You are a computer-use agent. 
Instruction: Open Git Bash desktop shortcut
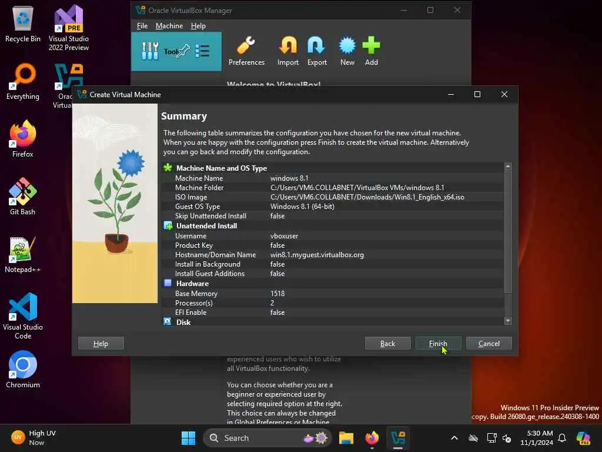[x=23, y=196]
